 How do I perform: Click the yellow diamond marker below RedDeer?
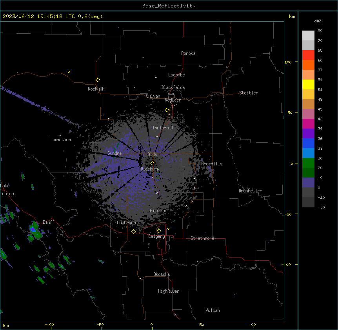pos(167,110)
